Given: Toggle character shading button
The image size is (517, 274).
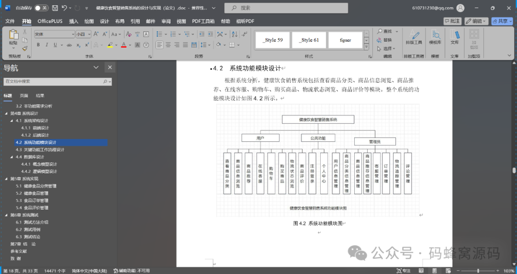Looking at the screenshot, I should [137, 45].
